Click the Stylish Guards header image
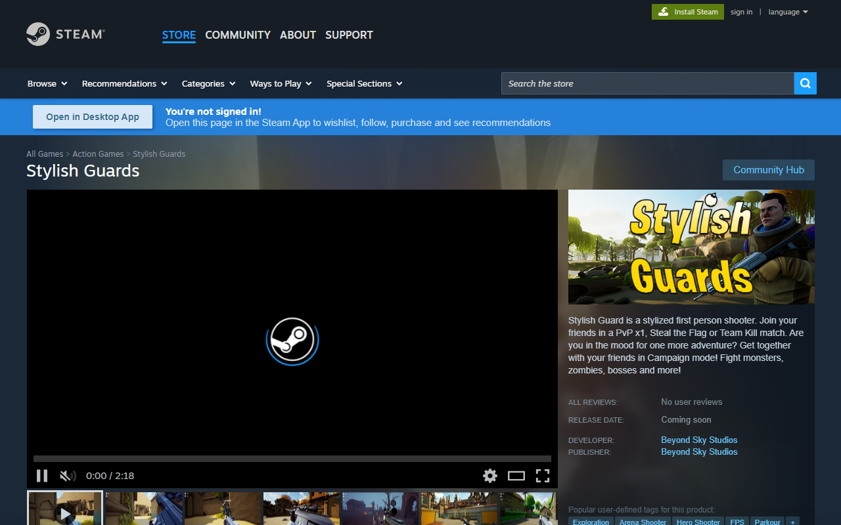This screenshot has width=841, height=525. click(x=691, y=247)
